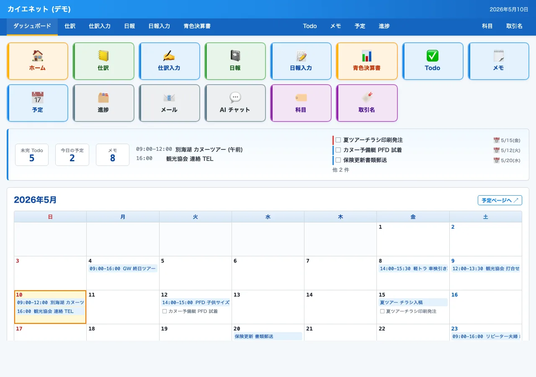Click the 2026年5月10日 date in header
The width and height of the screenshot is (536, 377).
(509, 9)
